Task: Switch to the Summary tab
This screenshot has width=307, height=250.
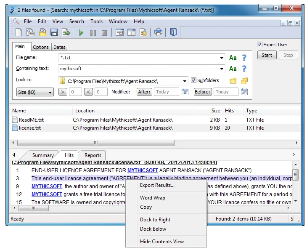Action: click(x=43, y=155)
